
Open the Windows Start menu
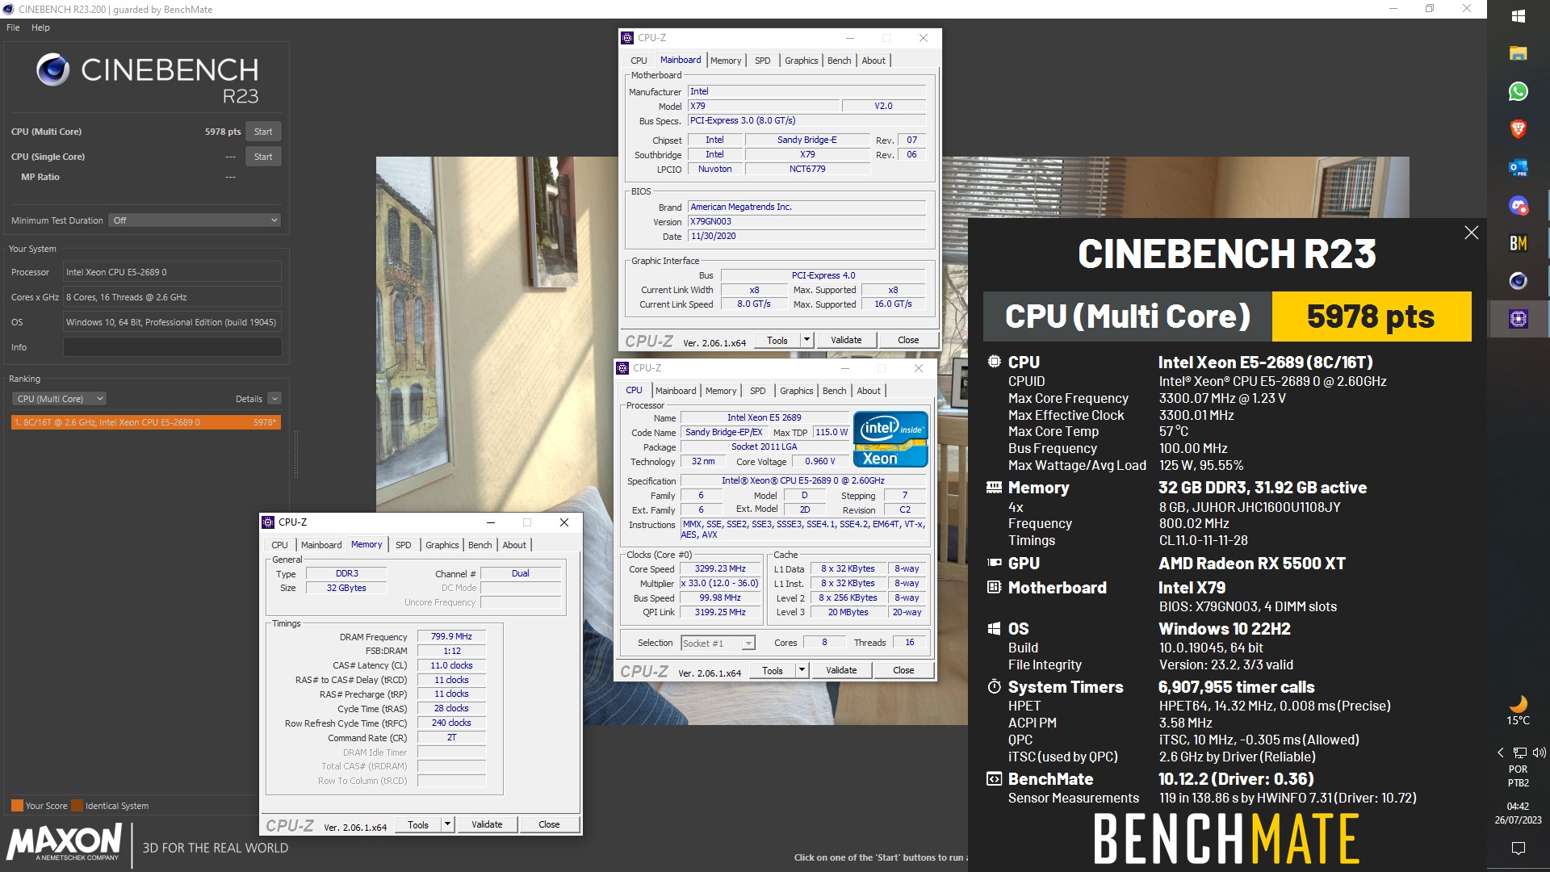tap(1518, 16)
